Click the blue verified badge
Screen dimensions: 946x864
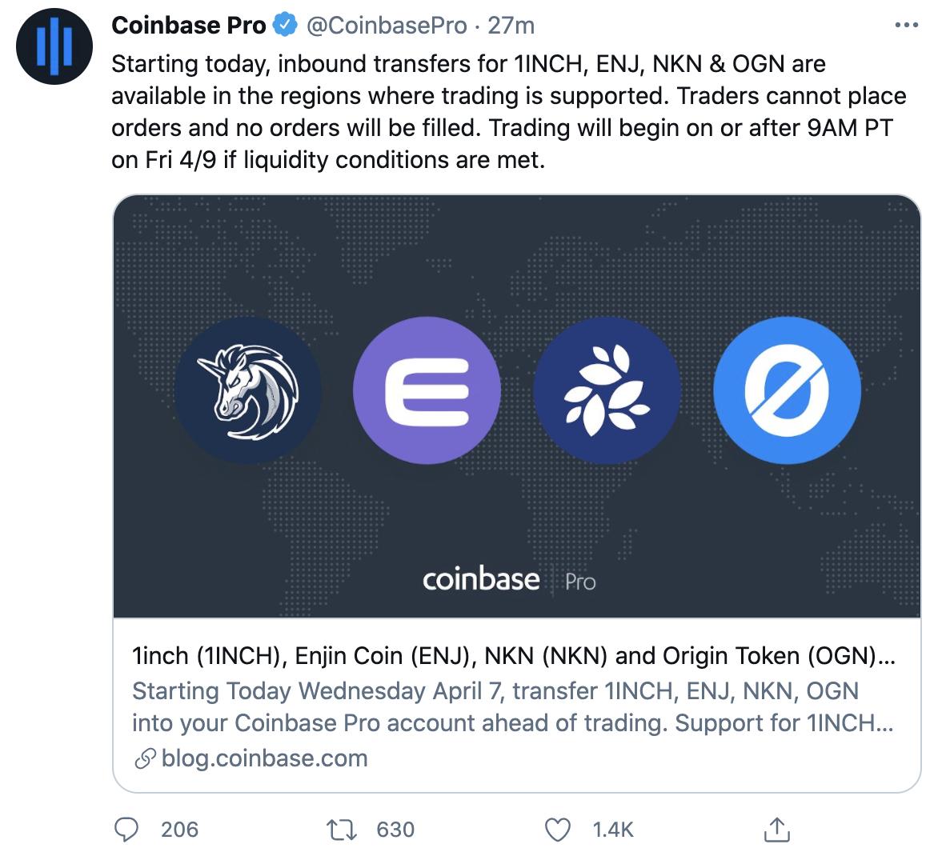click(x=283, y=24)
